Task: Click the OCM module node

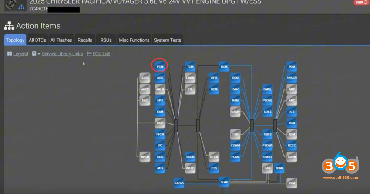Action: 214,89
